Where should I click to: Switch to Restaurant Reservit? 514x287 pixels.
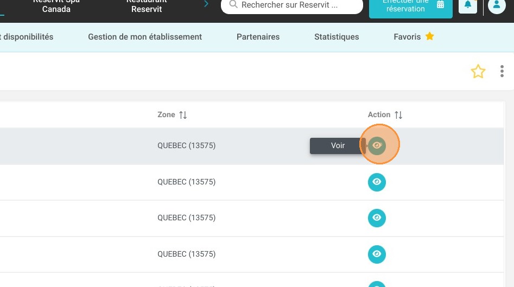tap(147, 5)
